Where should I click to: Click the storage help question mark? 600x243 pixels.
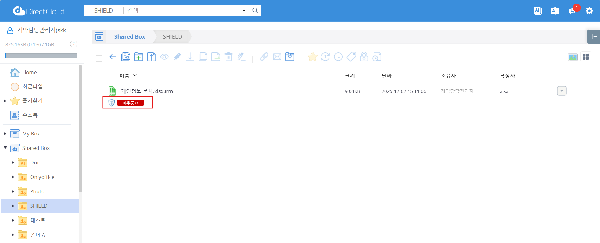74,44
